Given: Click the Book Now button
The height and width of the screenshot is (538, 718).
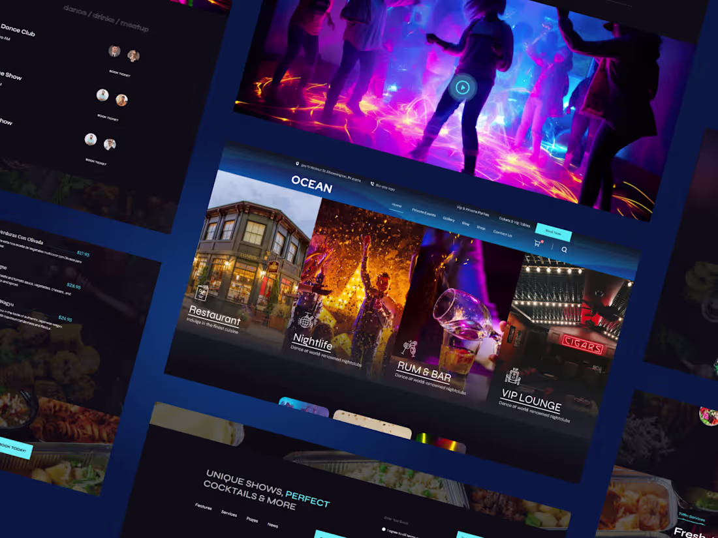Looking at the screenshot, I should [554, 232].
